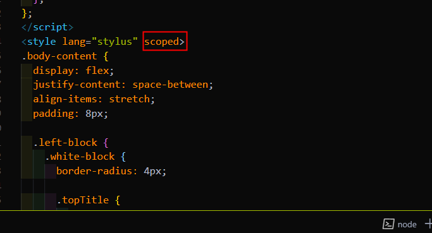Click the display: flex declaration
Screen dimensions: 432x233
click(73, 71)
